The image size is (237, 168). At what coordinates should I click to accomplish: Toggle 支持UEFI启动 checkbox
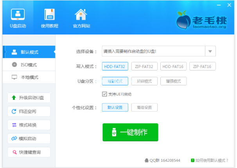(x=104, y=94)
